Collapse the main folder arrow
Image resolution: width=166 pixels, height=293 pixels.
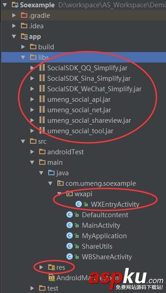coord(32,162)
